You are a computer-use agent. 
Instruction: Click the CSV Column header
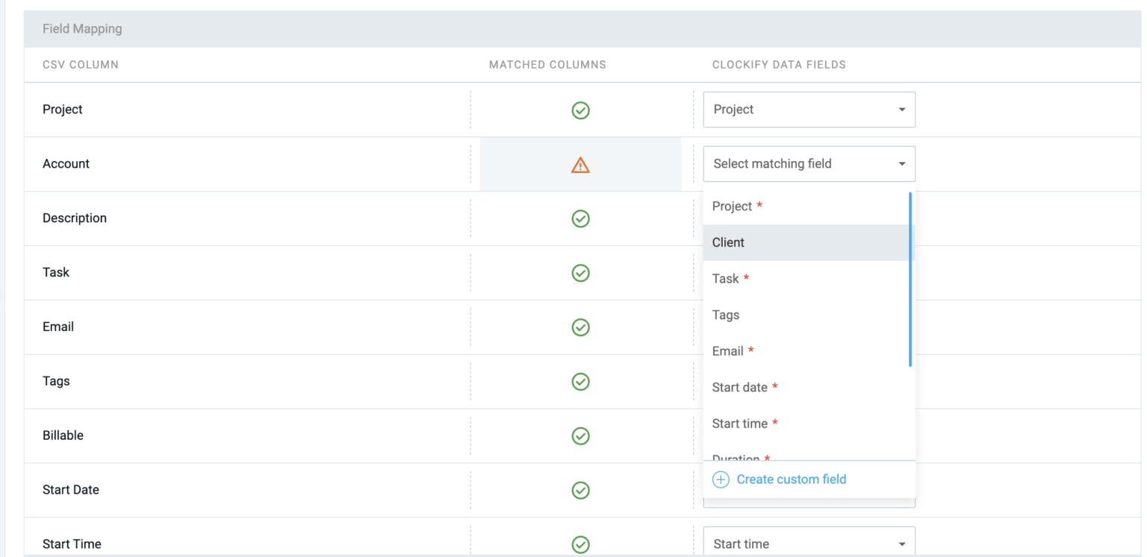click(x=81, y=65)
